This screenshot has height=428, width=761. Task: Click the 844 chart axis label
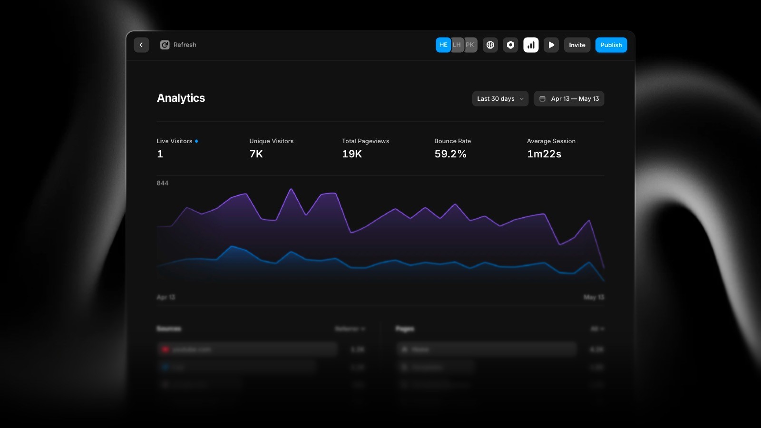163,183
